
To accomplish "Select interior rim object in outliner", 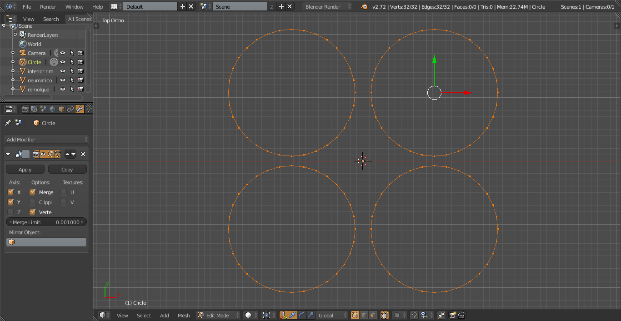I will pos(40,71).
